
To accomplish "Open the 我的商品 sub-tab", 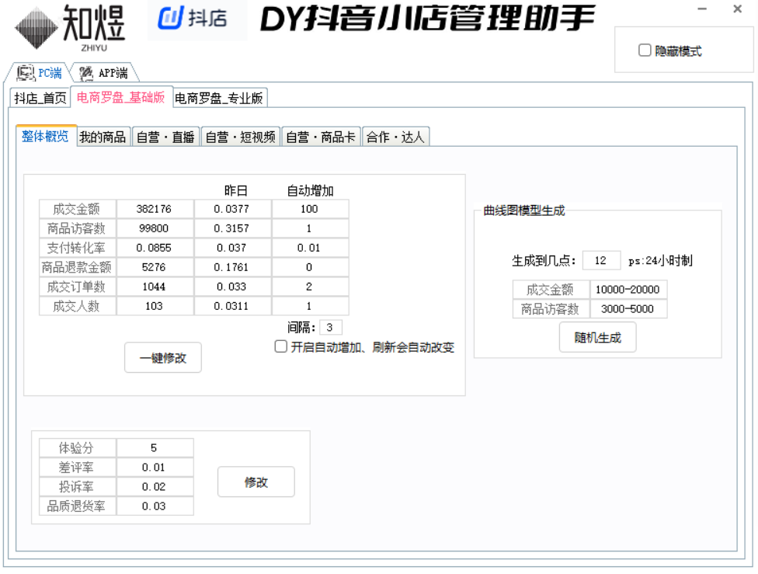I will [x=103, y=137].
